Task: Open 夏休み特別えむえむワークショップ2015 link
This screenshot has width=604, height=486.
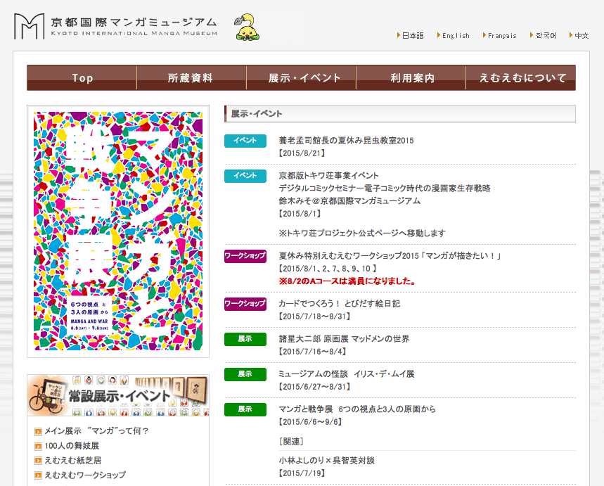Action: [x=390, y=256]
